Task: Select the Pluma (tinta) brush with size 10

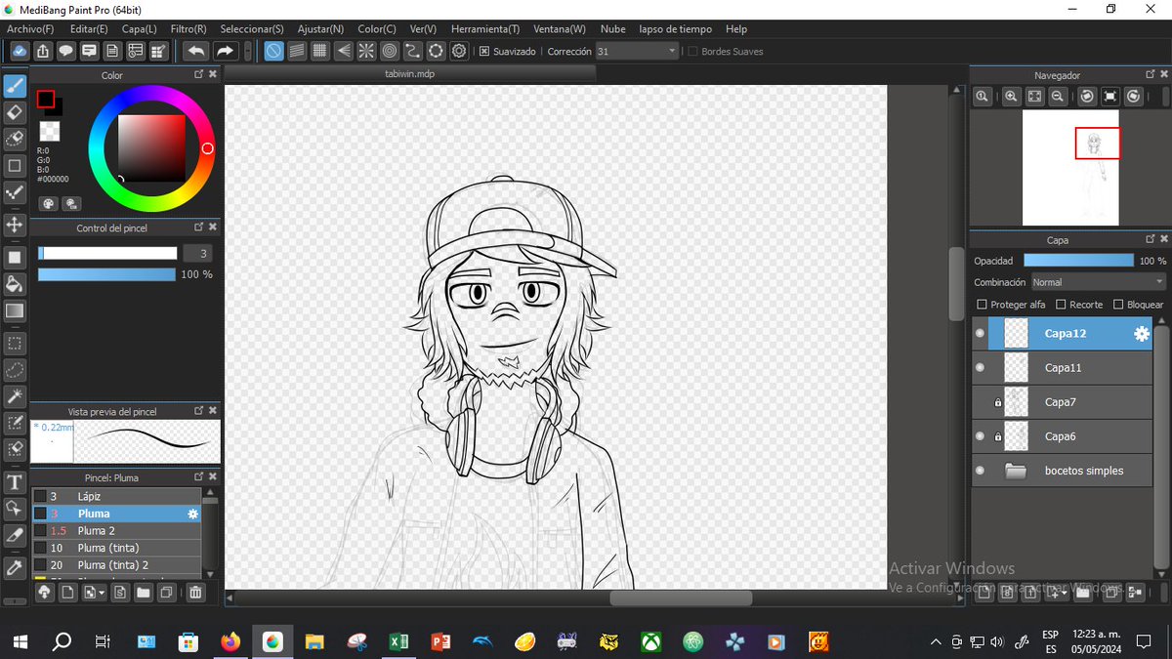Action: coord(116,549)
